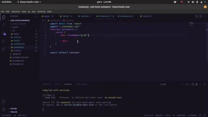Close the terminal panel
Image resolution: width=208 pixels, height=117 pixels.
[204, 84]
